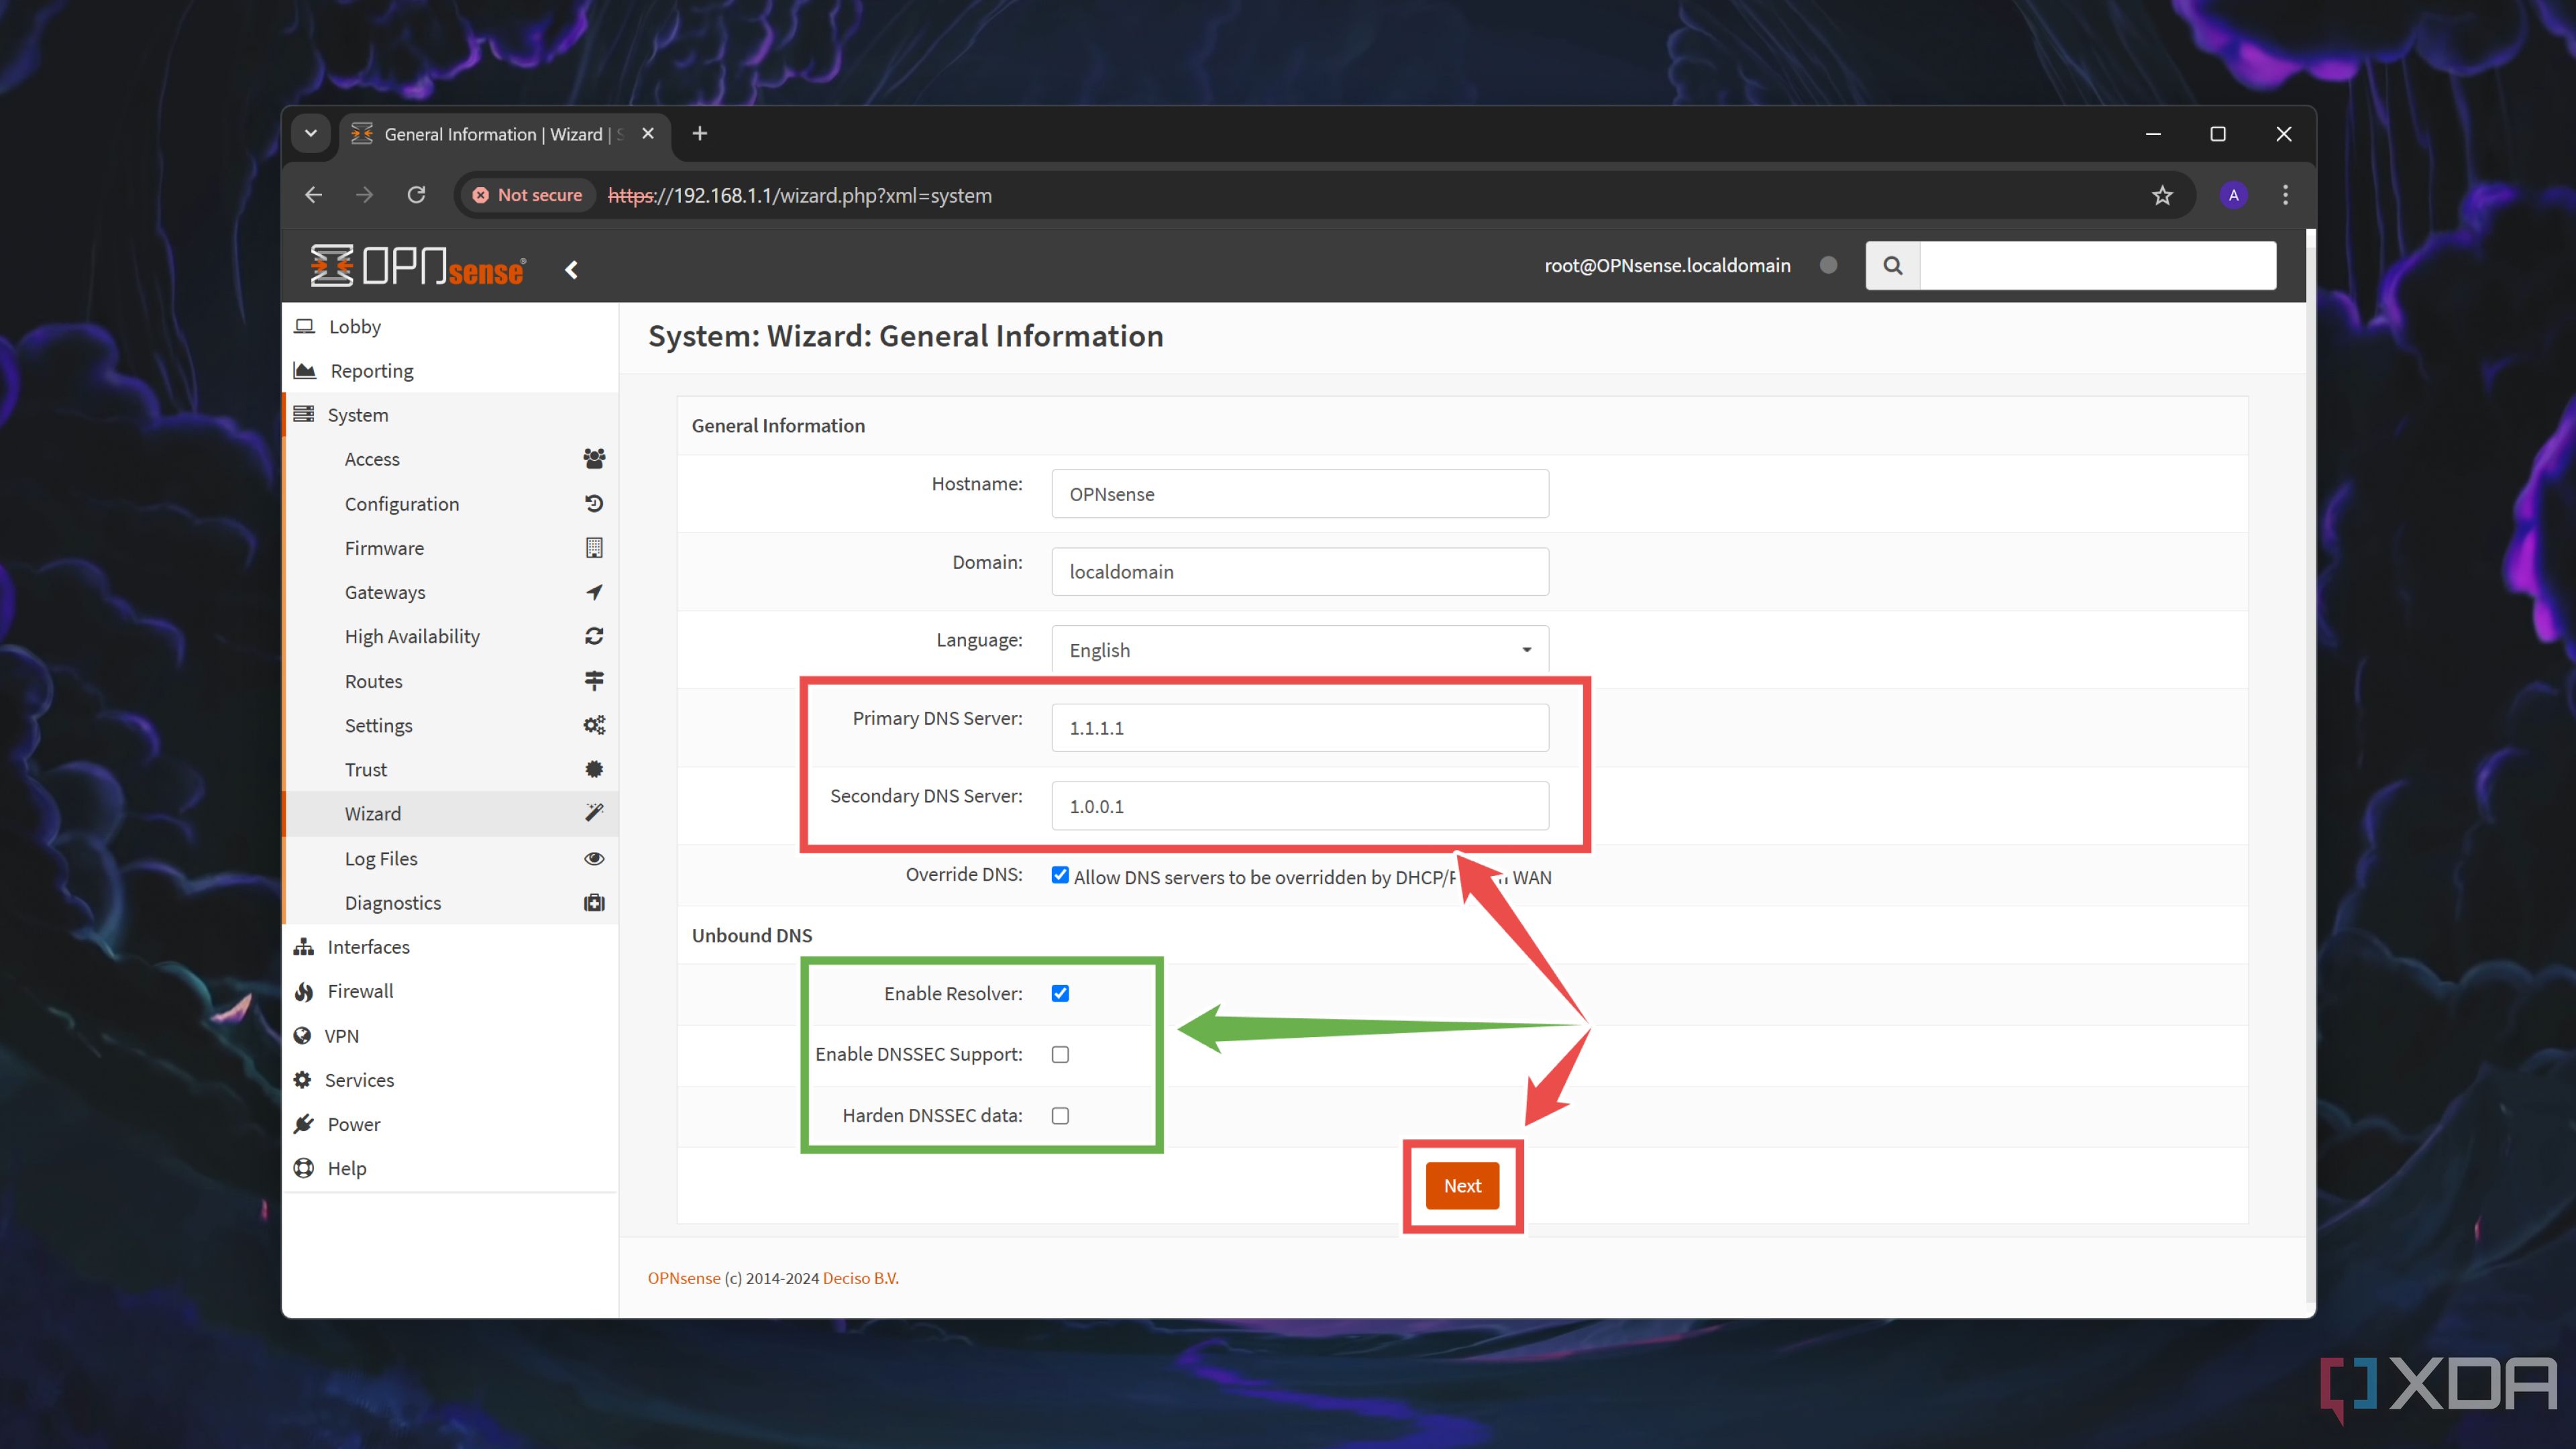The image size is (2576, 1449).
Task: Click the Primary DNS Server input field
Action: tap(1300, 727)
